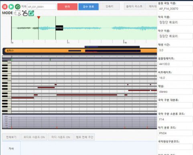Click the title field containing AP_C01_00001

pos(42,7)
